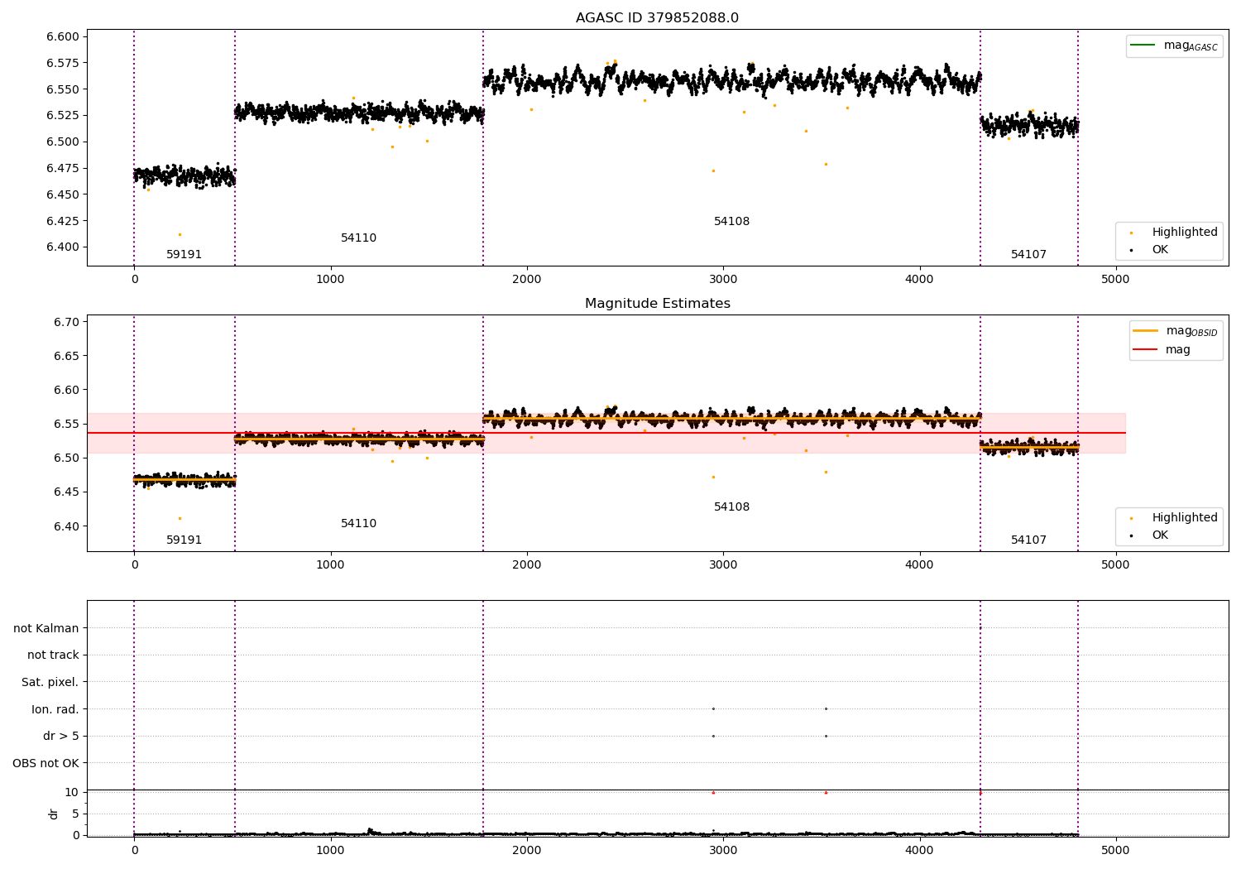The width and height of the screenshot is (1241, 869).
Task: Click the 5000 x-axis tick under the flags panel
Action: coord(1115,850)
